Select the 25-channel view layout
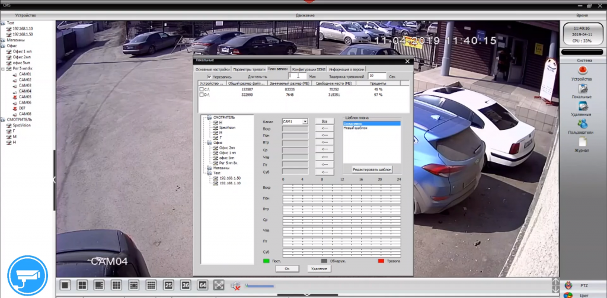 click(x=168, y=285)
